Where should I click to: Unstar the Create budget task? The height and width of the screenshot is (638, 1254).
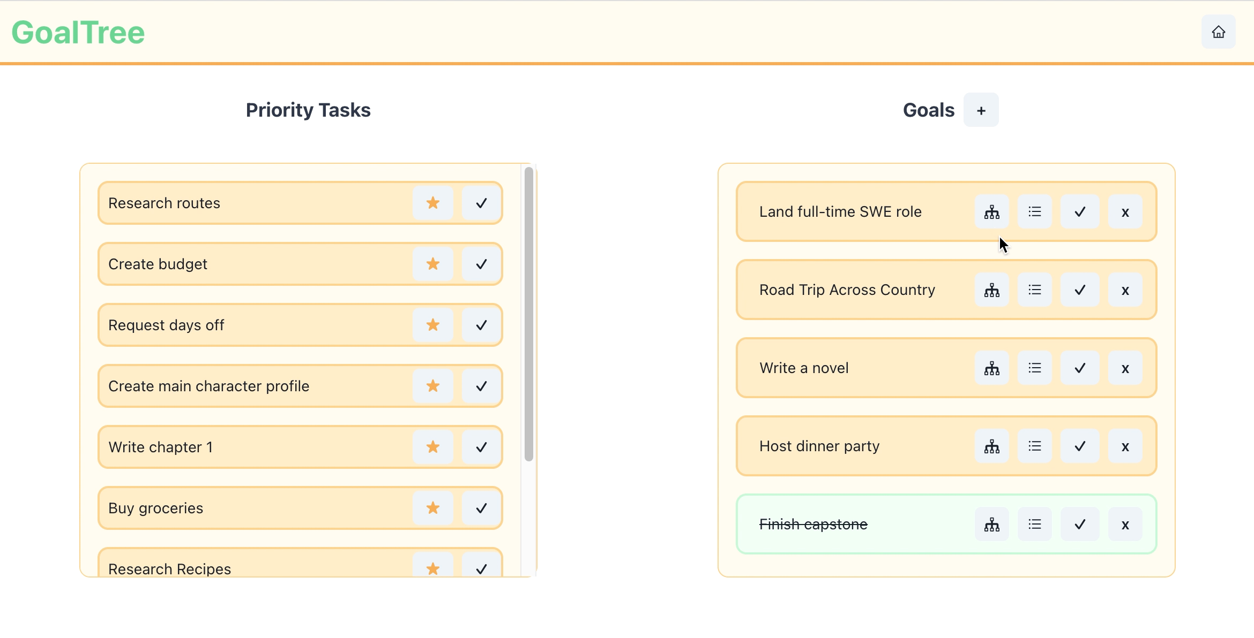[432, 264]
